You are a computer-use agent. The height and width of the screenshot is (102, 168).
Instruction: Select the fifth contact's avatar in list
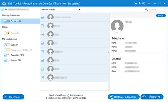(50, 52)
